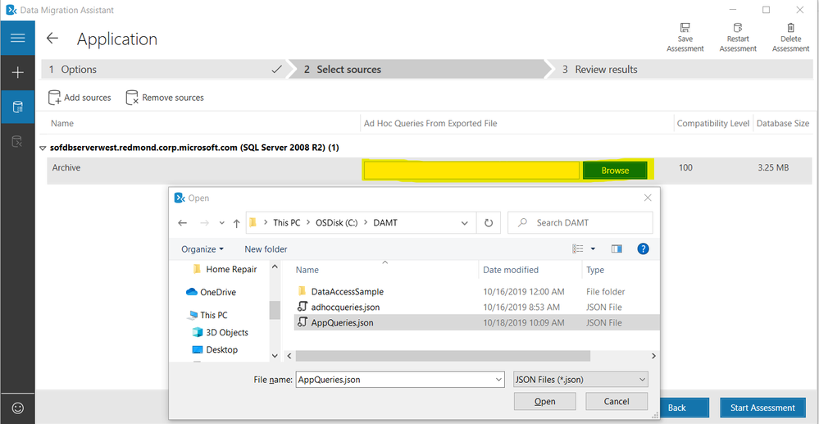This screenshot has height=424, width=819.
Task: Click Open button in dialog
Action: [545, 402]
